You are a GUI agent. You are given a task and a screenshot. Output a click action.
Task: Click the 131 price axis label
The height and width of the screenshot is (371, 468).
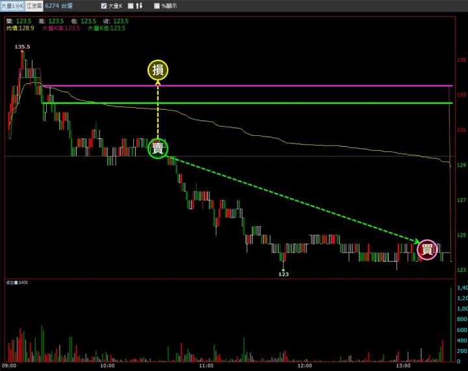(461, 130)
